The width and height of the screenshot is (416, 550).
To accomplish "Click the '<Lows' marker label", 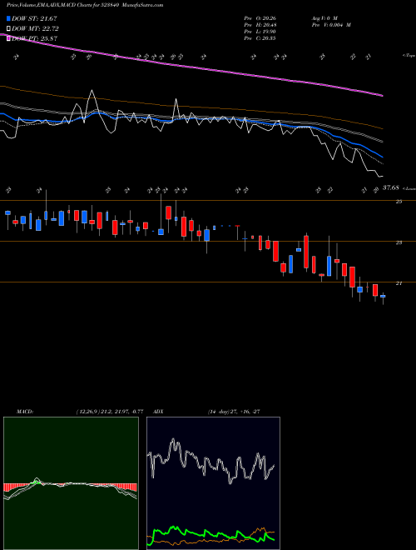I will pyautogui.click(x=409, y=188).
